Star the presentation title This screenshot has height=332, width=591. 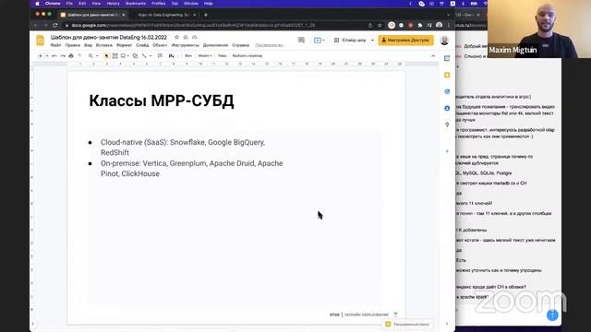(176, 37)
